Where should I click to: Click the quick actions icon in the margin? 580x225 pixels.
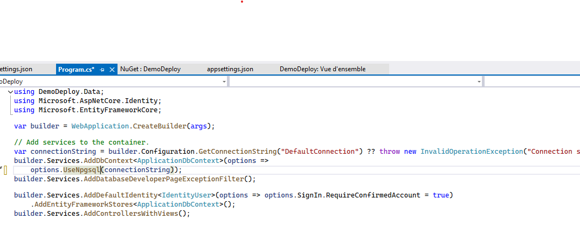(x=4, y=171)
